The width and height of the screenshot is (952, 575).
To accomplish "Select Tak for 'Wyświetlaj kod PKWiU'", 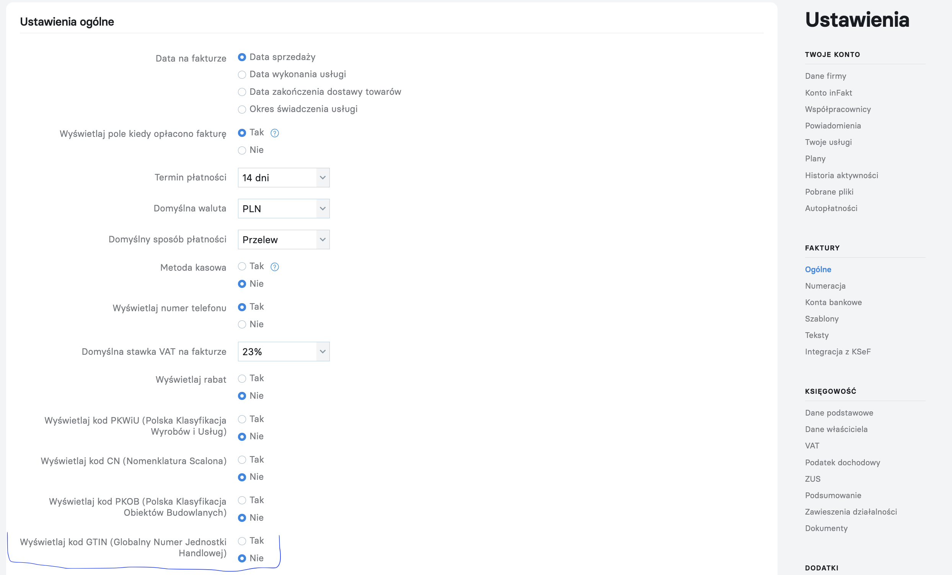I will 242,419.
